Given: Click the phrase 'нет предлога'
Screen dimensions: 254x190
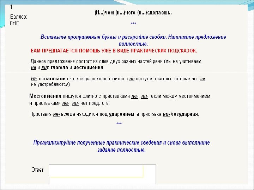Looking at the screenshot, I should click(x=95, y=103).
